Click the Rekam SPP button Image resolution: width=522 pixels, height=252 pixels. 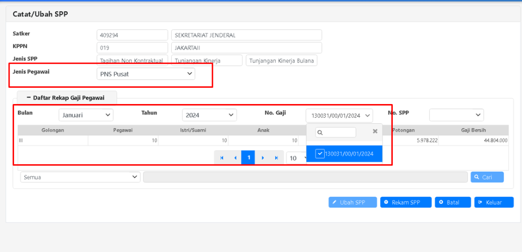pos(406,203)
